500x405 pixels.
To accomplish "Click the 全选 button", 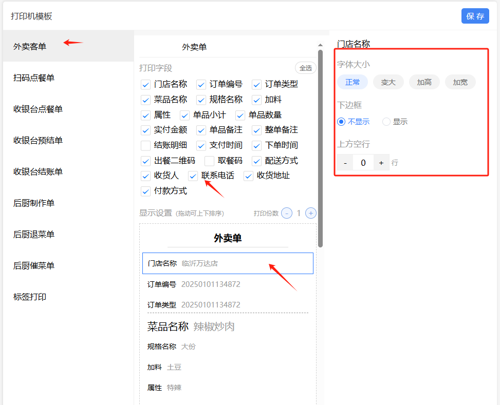I will pos(305,68).
